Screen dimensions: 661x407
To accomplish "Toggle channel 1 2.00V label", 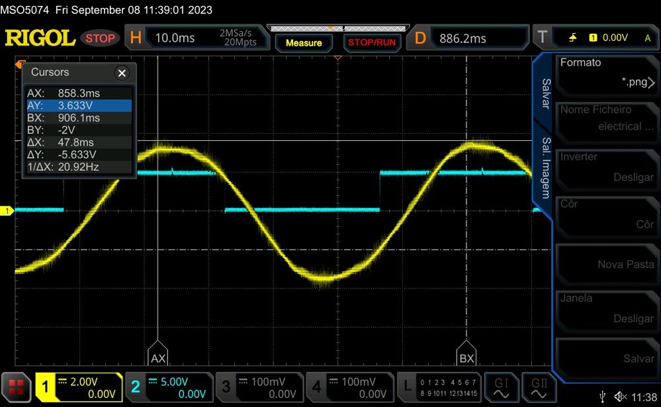I will click(79, 387).
